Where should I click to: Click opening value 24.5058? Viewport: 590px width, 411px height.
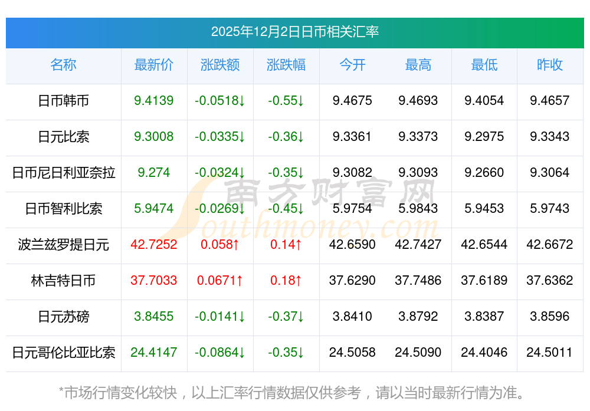click(352, 353)
